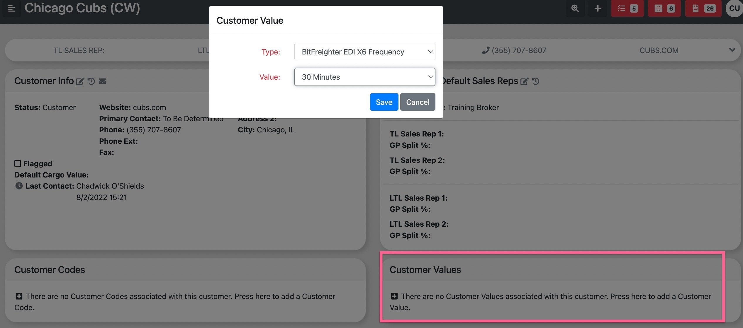Image resolution: width=743 pixels, height=328 pixels.
Task: Click the Training Broker text
Action: [x=473, y=107]
